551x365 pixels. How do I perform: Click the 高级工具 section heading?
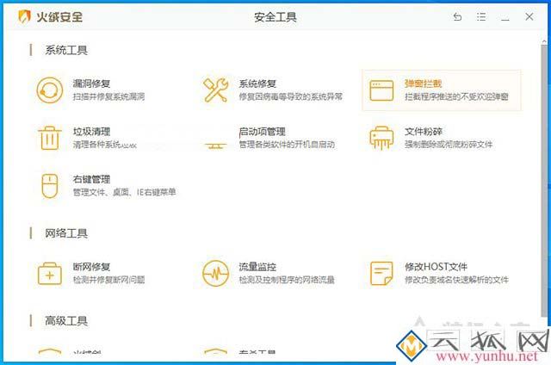(x=66, y=321)
